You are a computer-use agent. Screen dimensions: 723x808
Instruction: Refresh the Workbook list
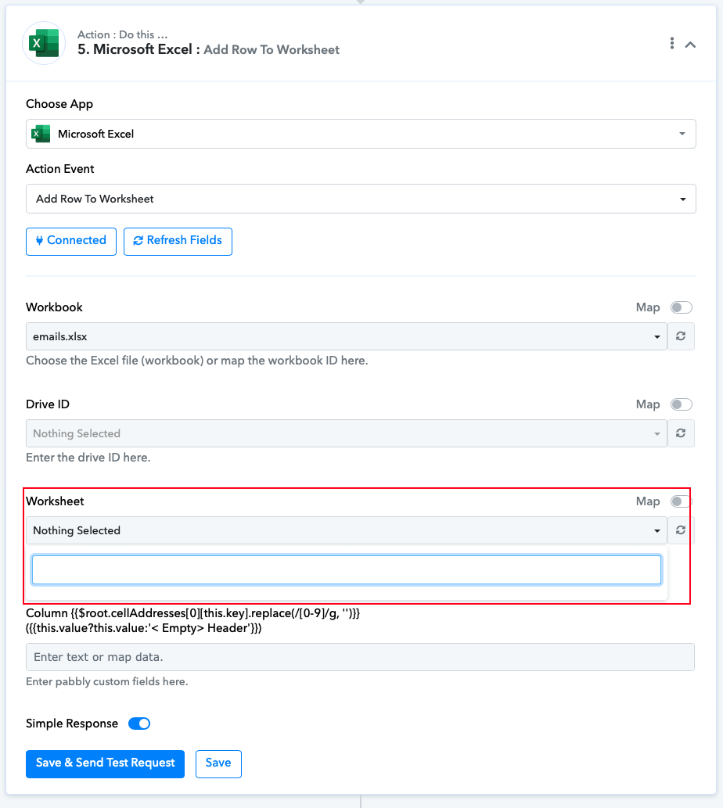coord(681,336)
